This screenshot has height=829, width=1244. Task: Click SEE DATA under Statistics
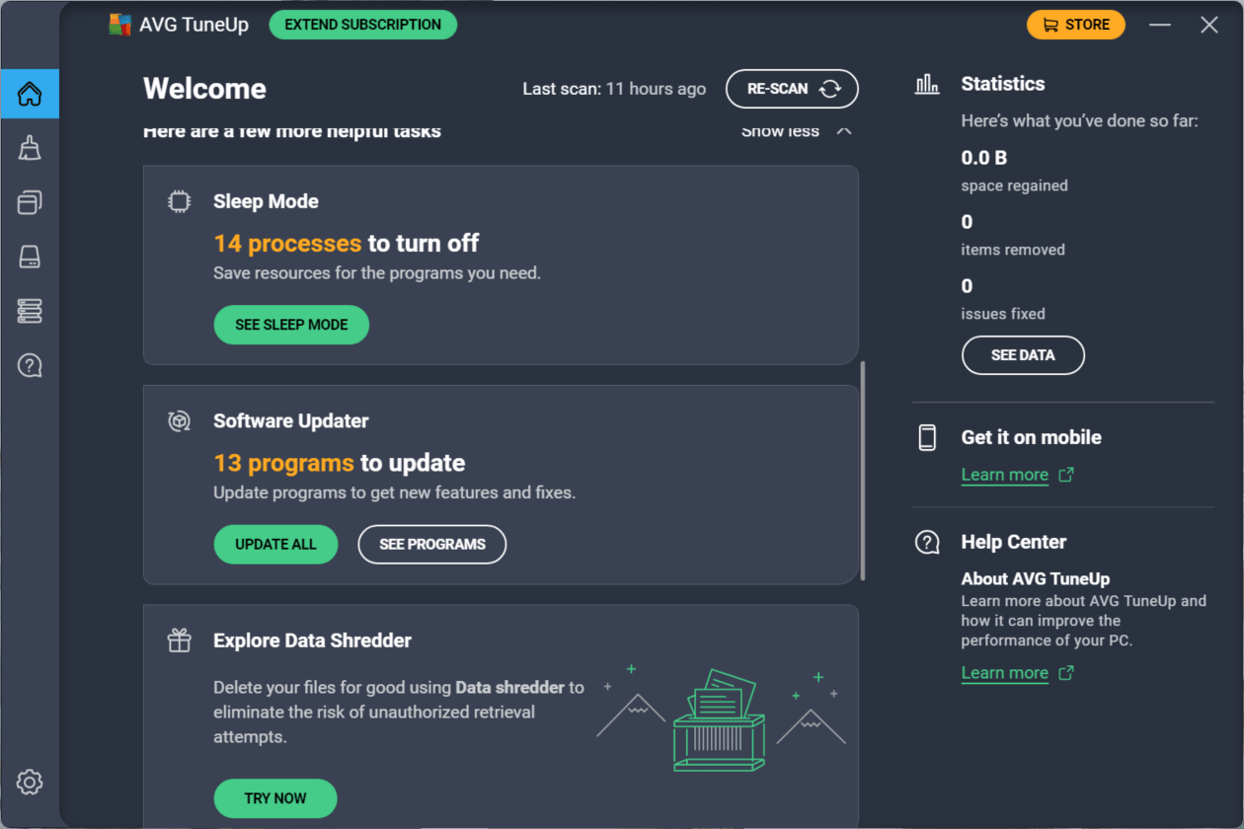point(1023,355)
